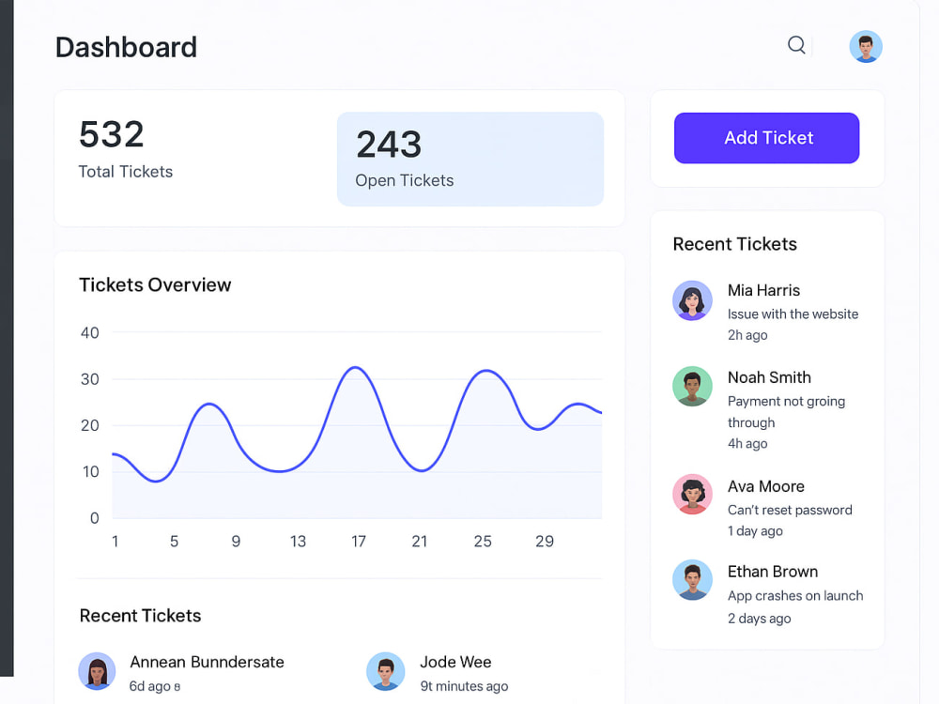The height and width of the screenshot is (704, 939).
Task: Click the 'Issue with the website' text
Action: coord(793,314)
